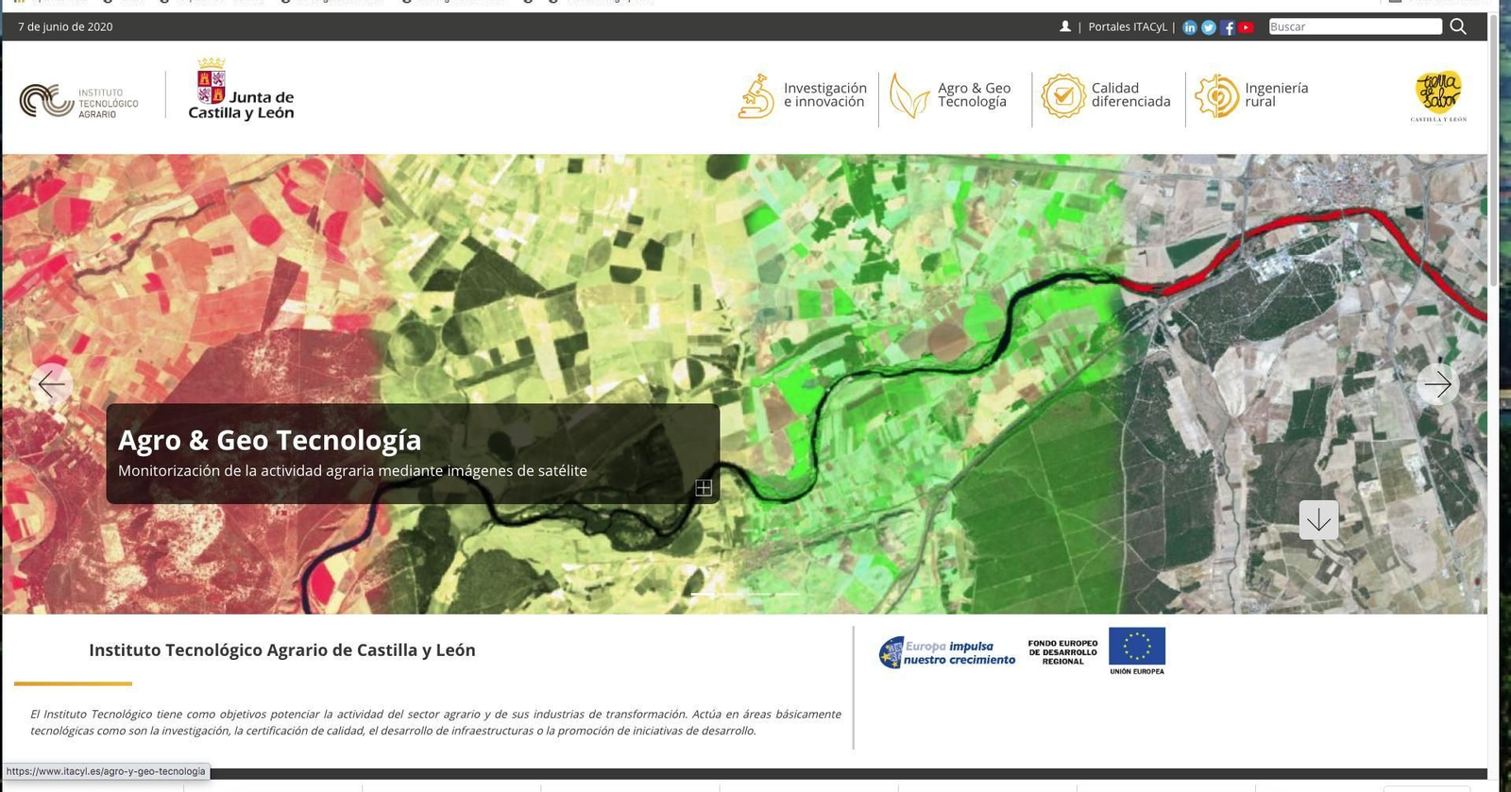Open the YouTube social icon
Viewport: 1511px width, 792px height.
1247,27
